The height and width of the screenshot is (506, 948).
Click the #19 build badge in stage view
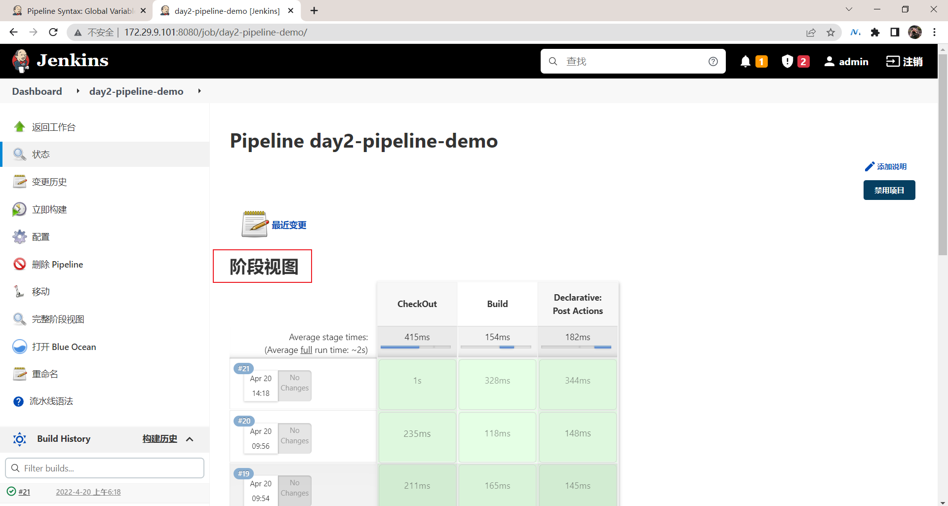(244, 473)
